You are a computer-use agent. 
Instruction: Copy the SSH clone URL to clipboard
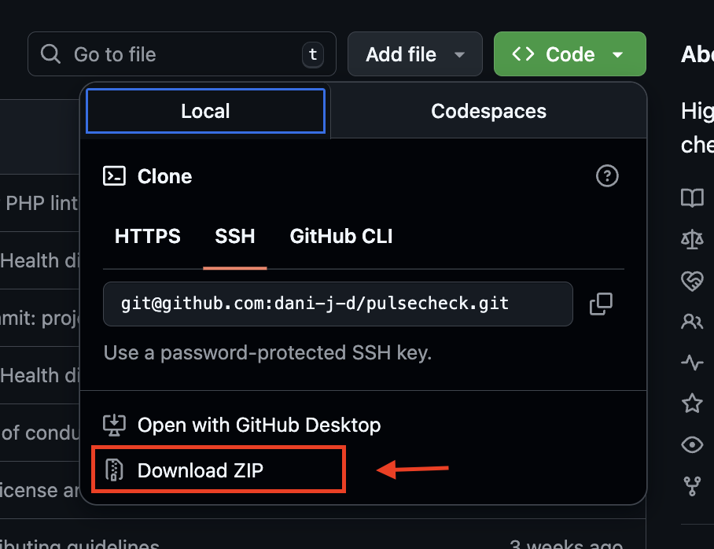601,304
